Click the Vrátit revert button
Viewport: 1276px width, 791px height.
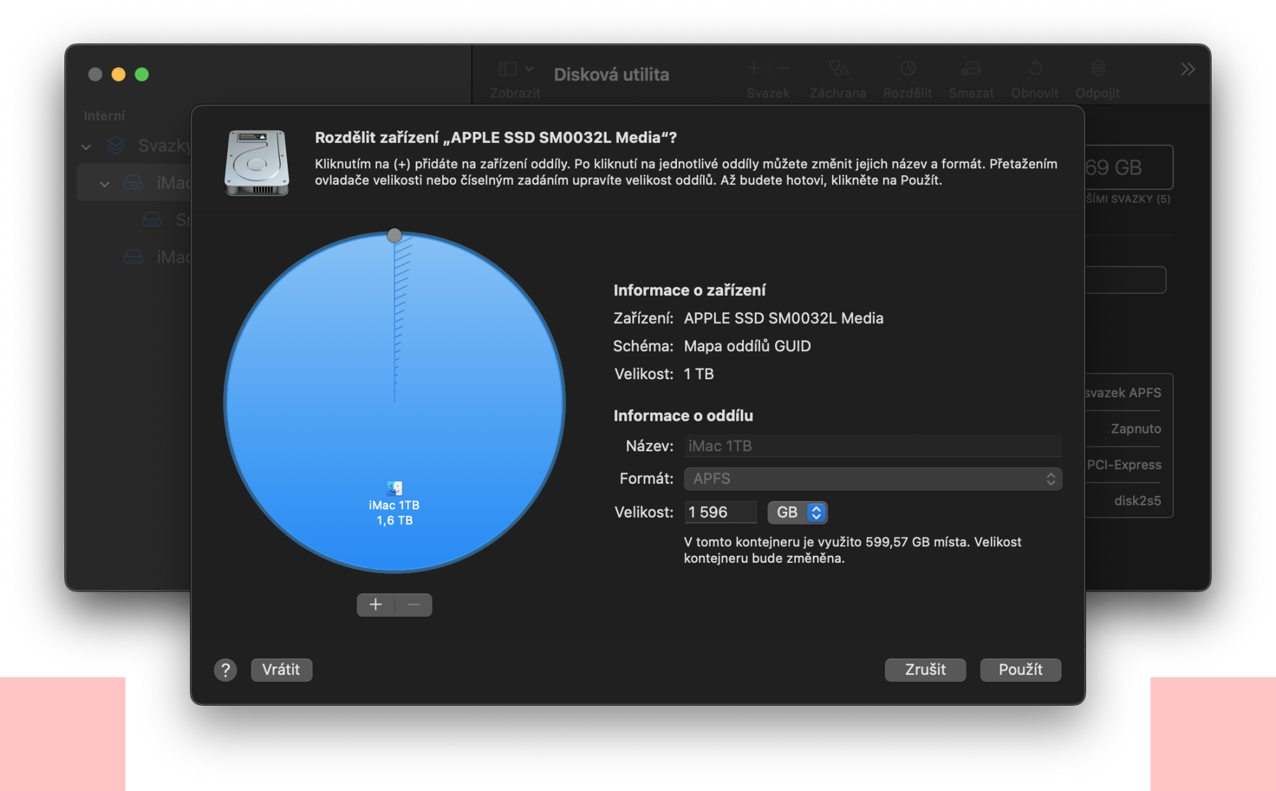pyautogui.click(x=281, y=670)
